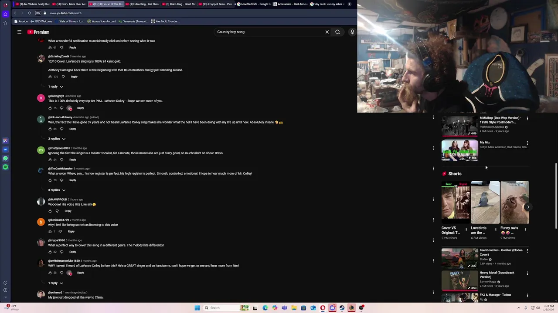
Task: Open the 'Cover VS Original' short
Action: [456, 203]
